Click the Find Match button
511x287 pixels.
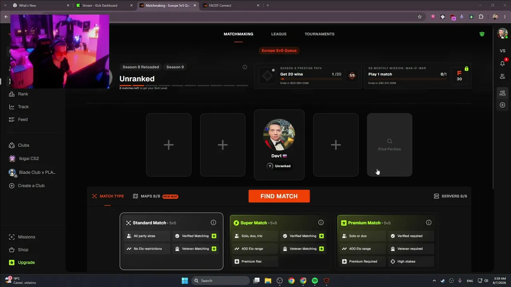coord(279,196)
